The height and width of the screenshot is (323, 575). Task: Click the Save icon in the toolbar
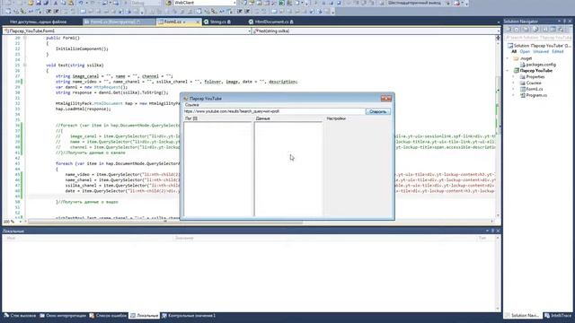tap(38, 3)
